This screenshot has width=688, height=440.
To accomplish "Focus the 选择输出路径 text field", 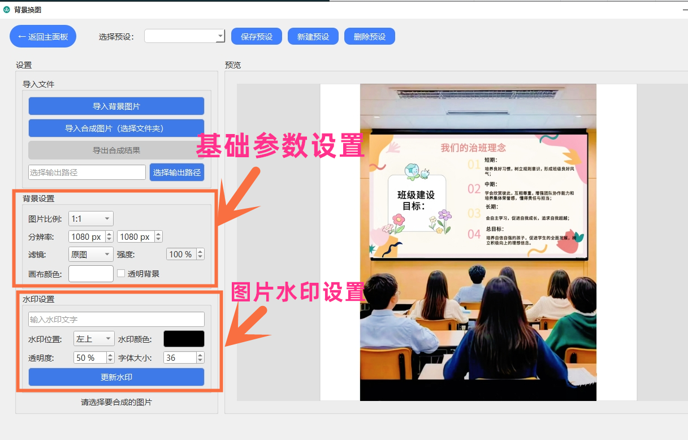I will pyautogui.click(x=87, y=172).
